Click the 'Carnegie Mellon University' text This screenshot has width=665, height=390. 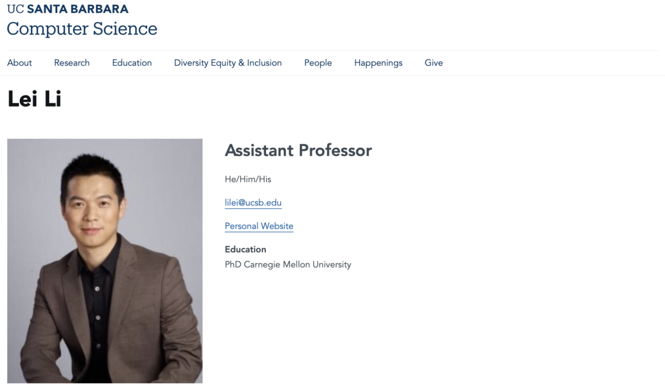click(x=297, y=264)
